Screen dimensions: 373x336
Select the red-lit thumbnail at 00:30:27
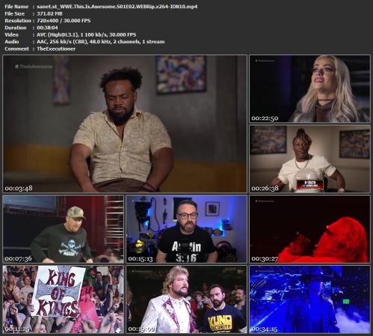click(x=309, y=229)
